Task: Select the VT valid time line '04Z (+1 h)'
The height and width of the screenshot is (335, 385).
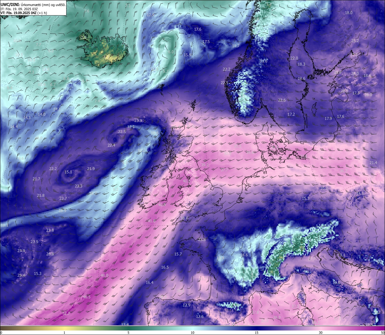Action: [x=23, y=13]
